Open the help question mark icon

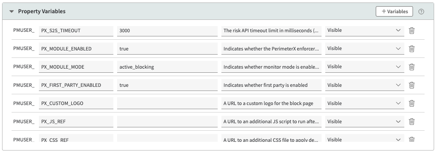421,12
